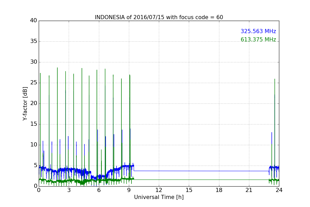Click the 'Y-factor [dB]' axis label
This screenshot has width=310, height=207.
[25, 103]
